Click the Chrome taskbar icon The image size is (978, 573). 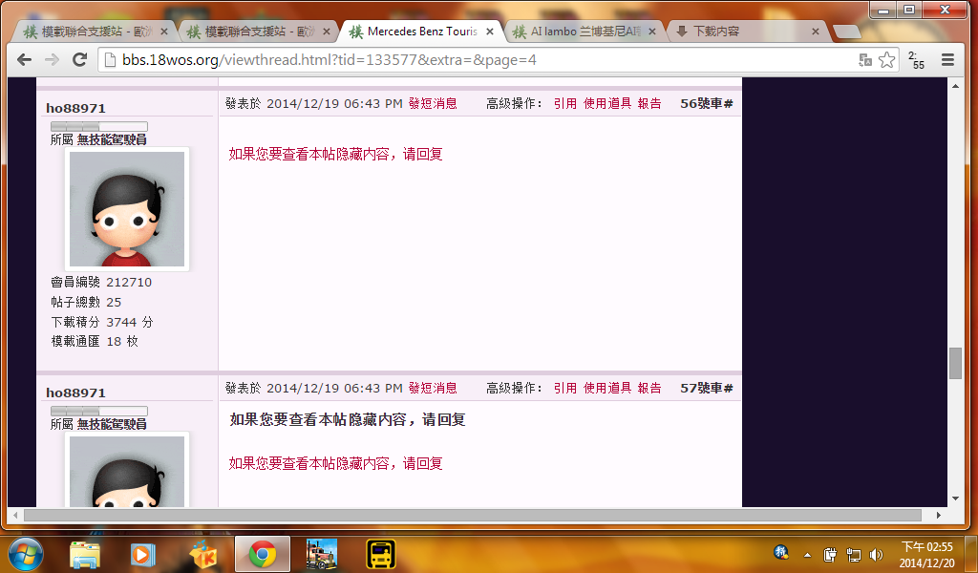pos(263,554)
